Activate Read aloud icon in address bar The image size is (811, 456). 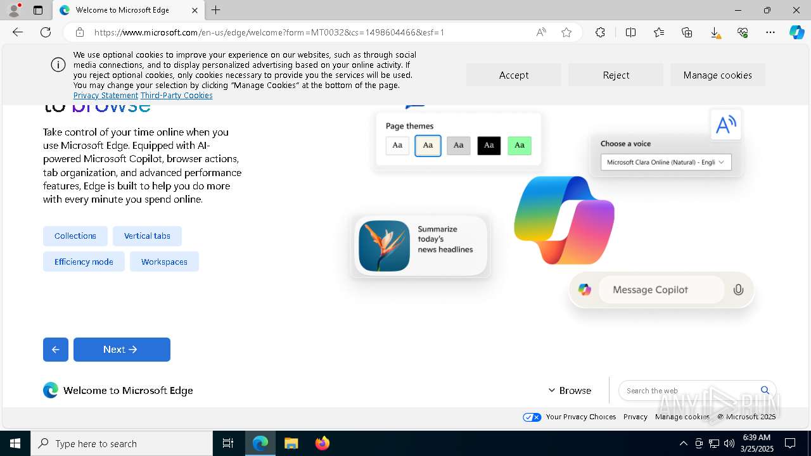(x=541, y=32)
